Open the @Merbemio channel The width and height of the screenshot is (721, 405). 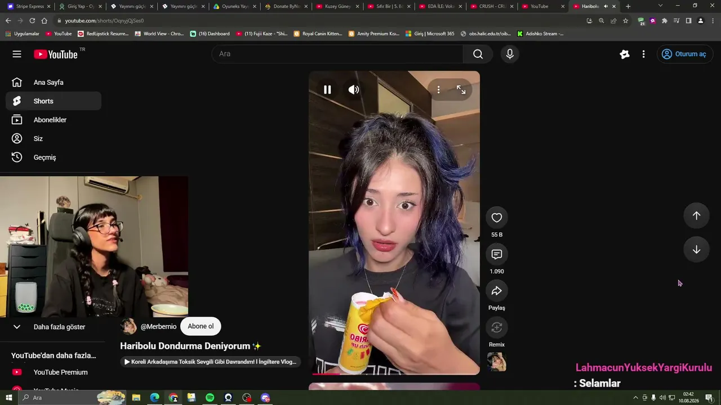[x=158, y=326]
